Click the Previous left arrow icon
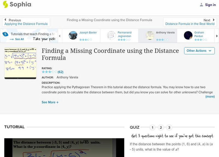This screenshot has width=219, height=157. tap(5, 20)
